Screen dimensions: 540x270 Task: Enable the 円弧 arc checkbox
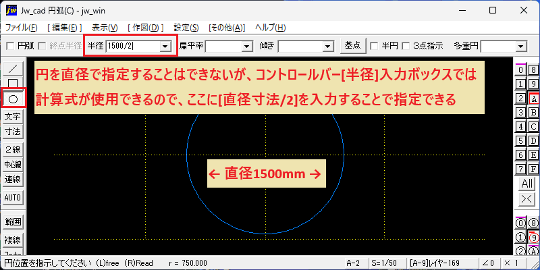click(x=11, y=46)
